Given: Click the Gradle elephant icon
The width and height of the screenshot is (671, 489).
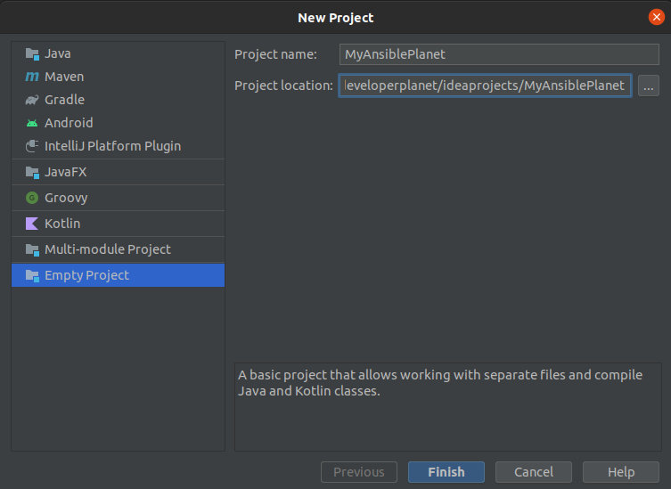Looking at the screenshot, I should (x=33, y=100).
